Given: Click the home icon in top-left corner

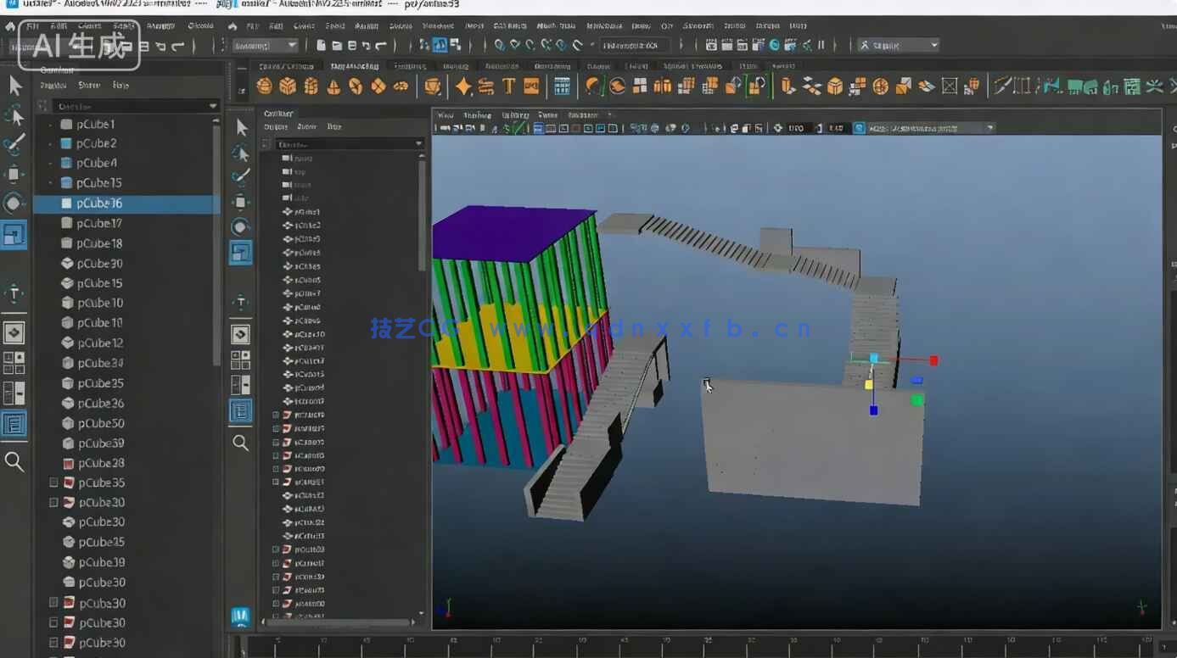Looking at the screenshot, I should point(10,27).
